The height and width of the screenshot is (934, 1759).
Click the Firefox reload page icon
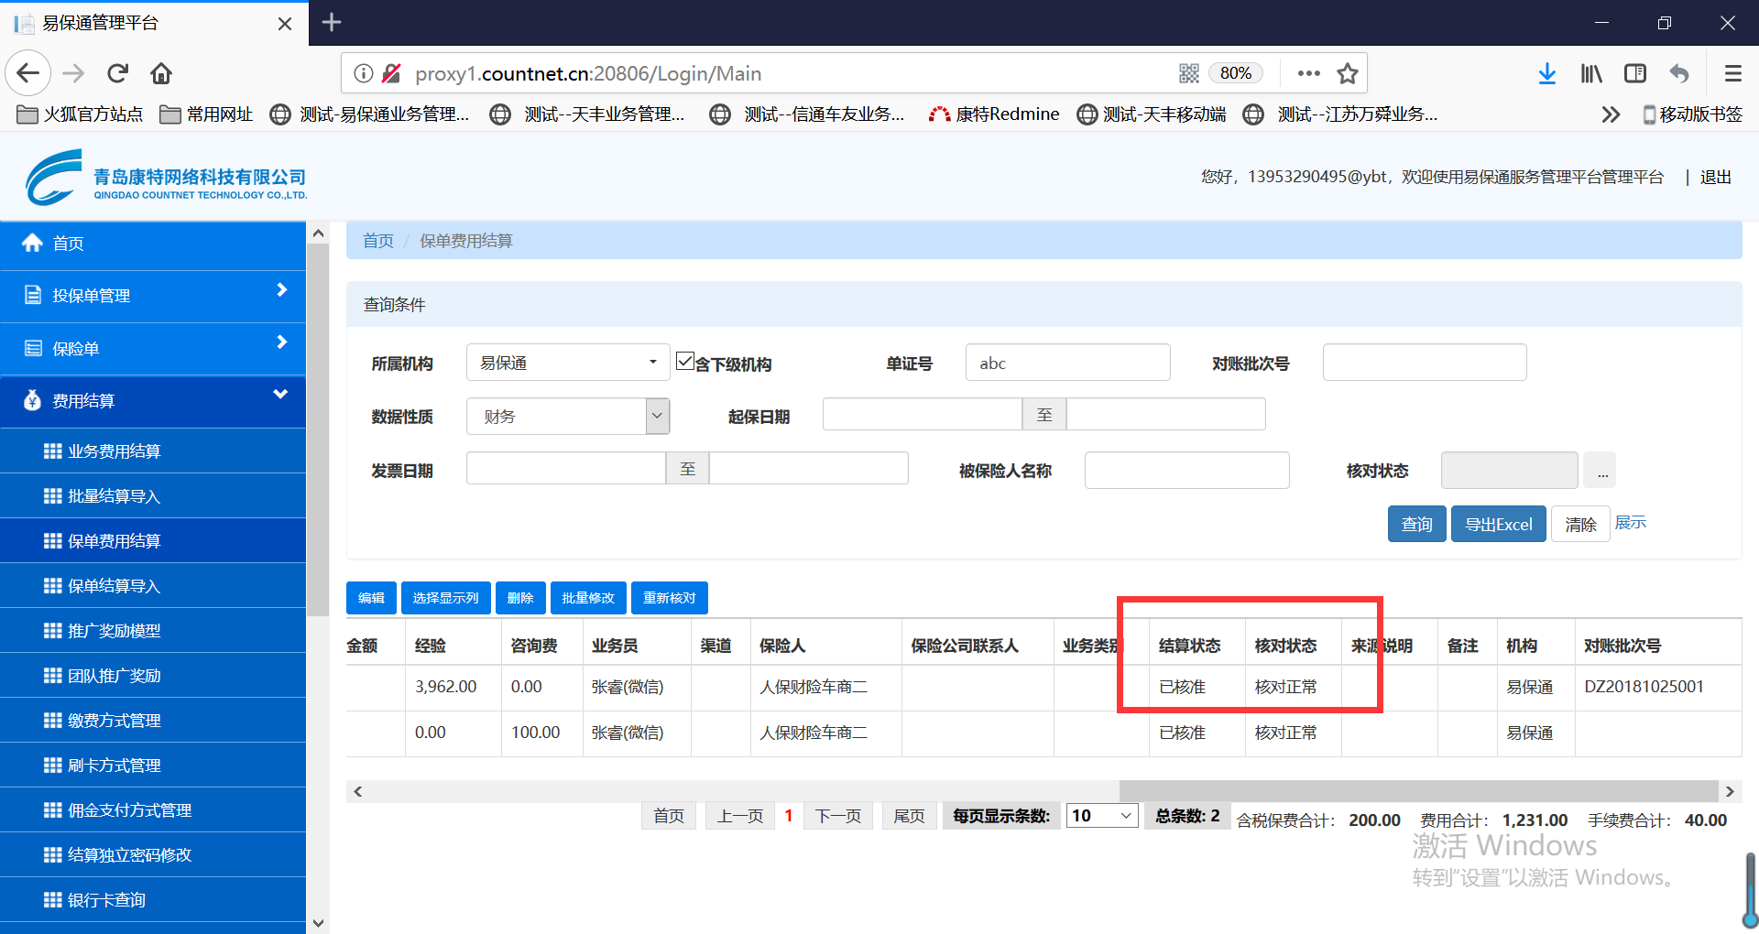click(117, 73)
